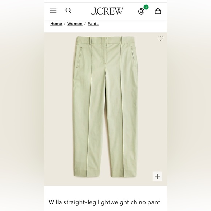Open the shopping bag icon
The image size is (211, 211).
click(158, 11)
